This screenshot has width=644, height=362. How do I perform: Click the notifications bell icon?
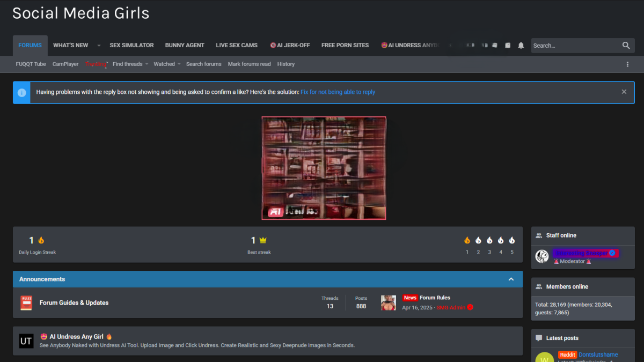pyautogui.click(x=521, y=46)
